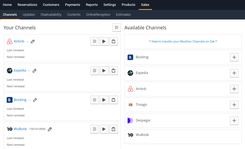This screenshot has height=149, width=245.
Task: Click the Expedia logo in Your Channels
Action: click(x=10, y=70)
